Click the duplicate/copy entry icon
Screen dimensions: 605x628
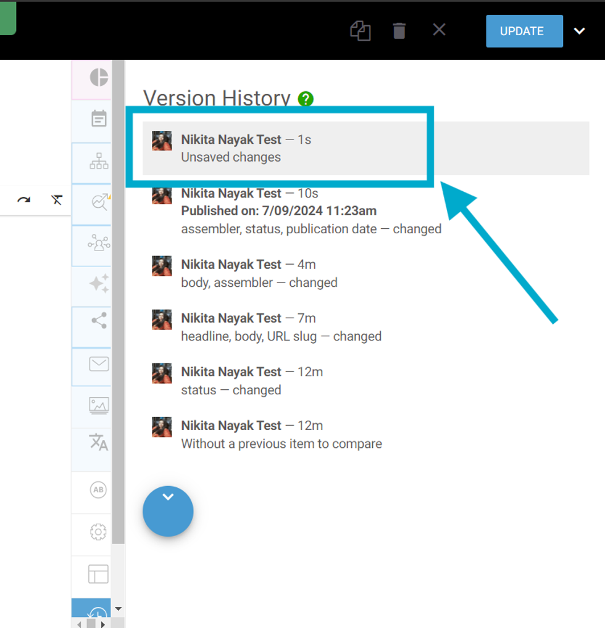[x=360, y=31]
